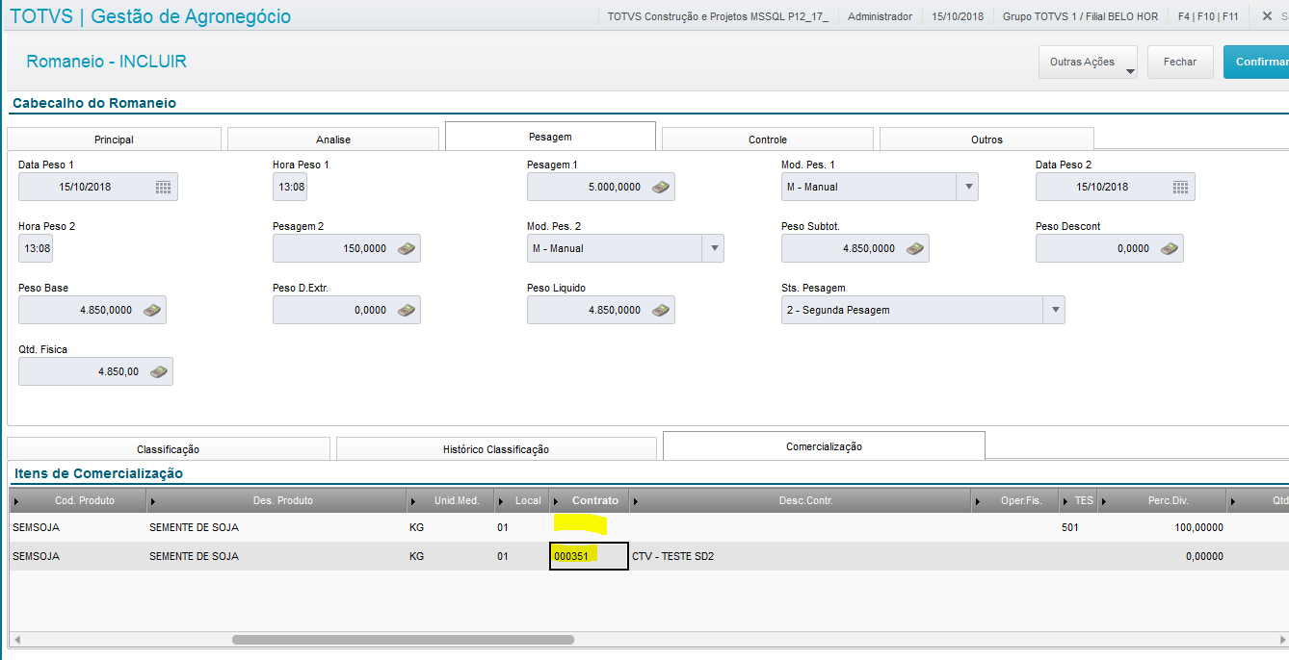
Task: Click calculator icon in Pesagem 2 field
Action: click(x=407, y=248)
